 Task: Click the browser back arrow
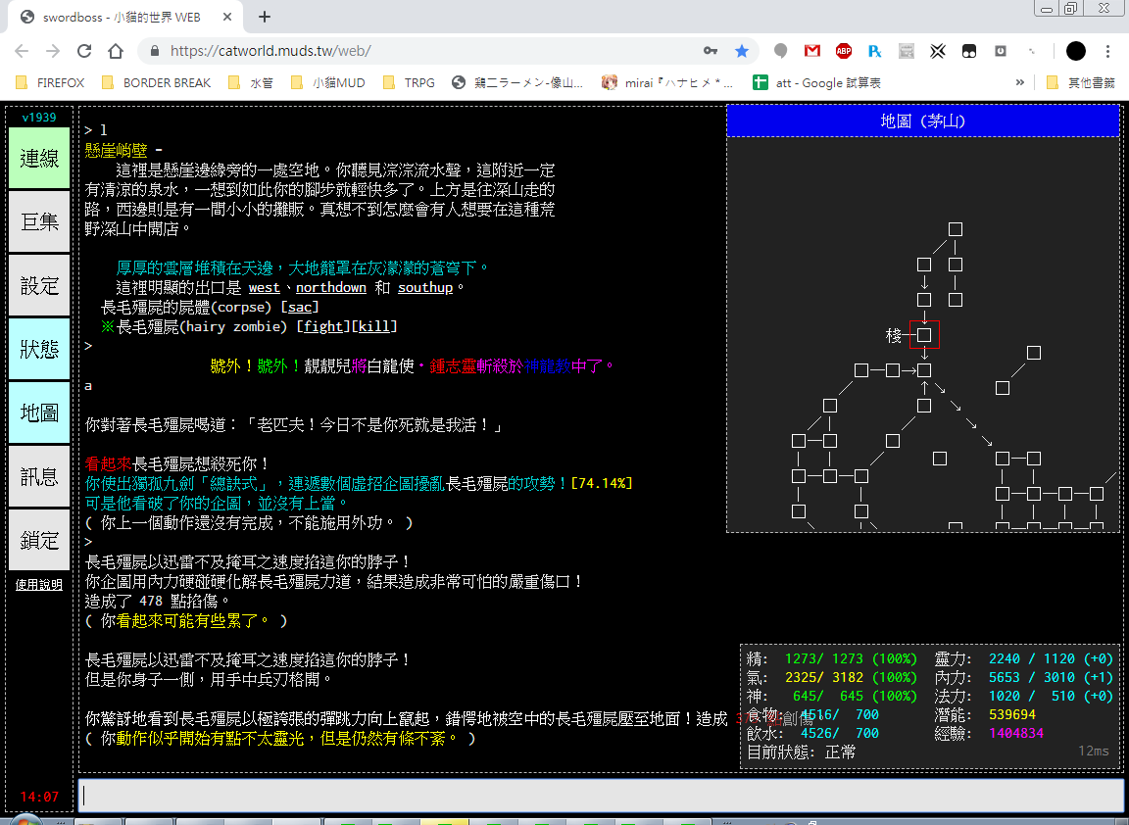(x=22, y=51)
